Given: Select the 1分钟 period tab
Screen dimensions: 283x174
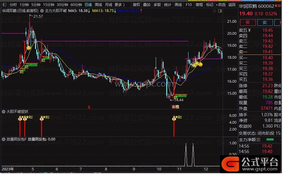Looking at the screenshot, I should click(x=24, y=5).
